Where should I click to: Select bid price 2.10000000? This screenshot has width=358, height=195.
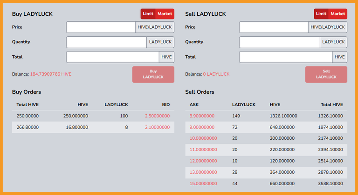point(157,127)
